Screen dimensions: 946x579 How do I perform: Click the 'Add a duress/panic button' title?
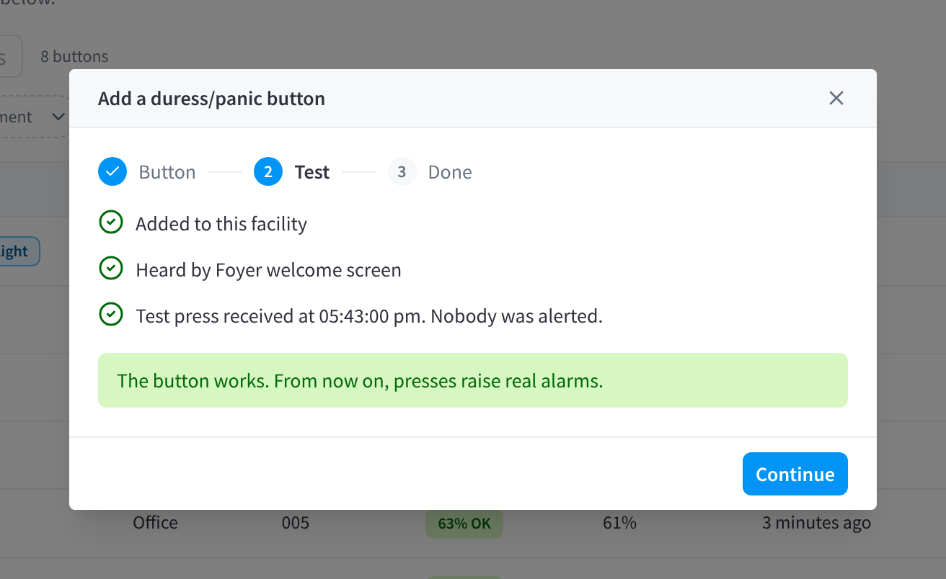tap(211, 99)
